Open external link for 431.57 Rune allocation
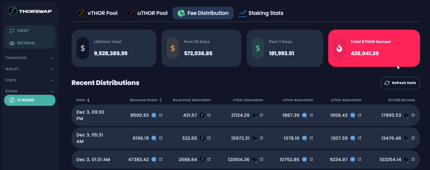The height and width of the screenshot is (170, 430). (209, 115)
